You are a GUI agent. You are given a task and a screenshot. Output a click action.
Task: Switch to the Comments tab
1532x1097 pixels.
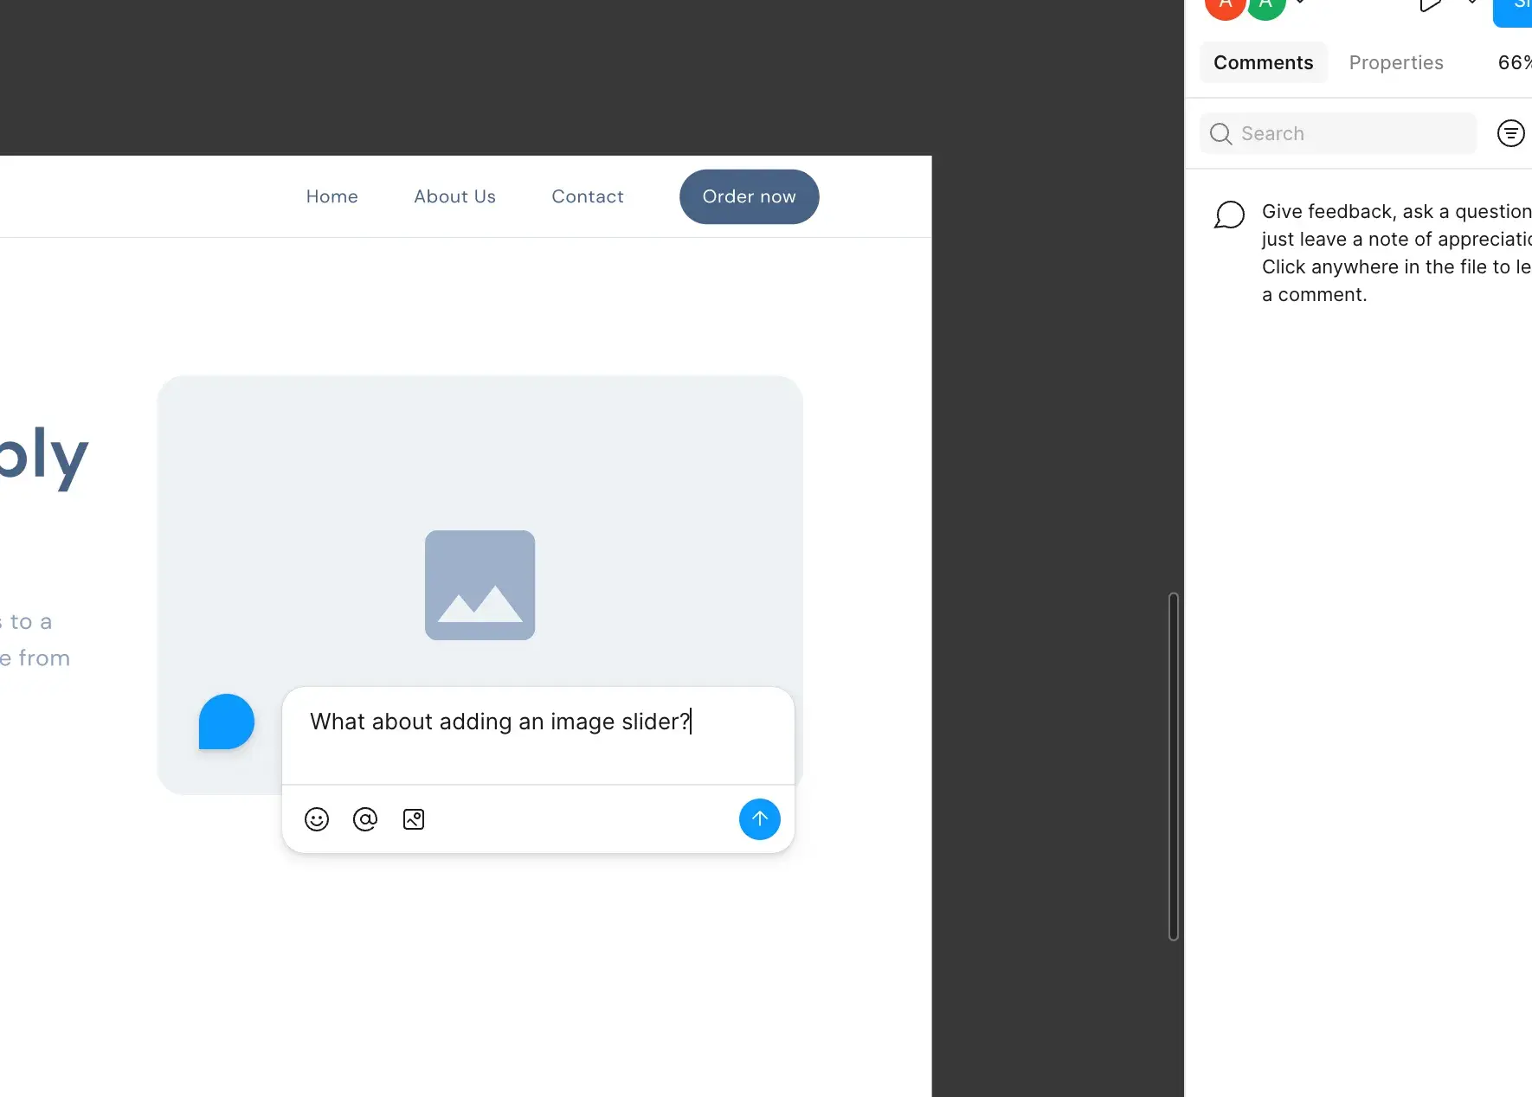pos(1263,62)
